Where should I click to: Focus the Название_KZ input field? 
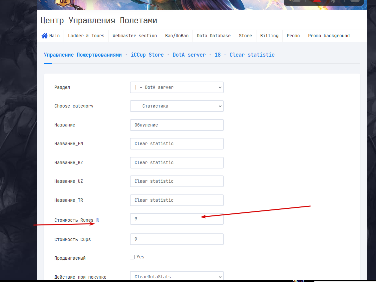click(177, 162)
